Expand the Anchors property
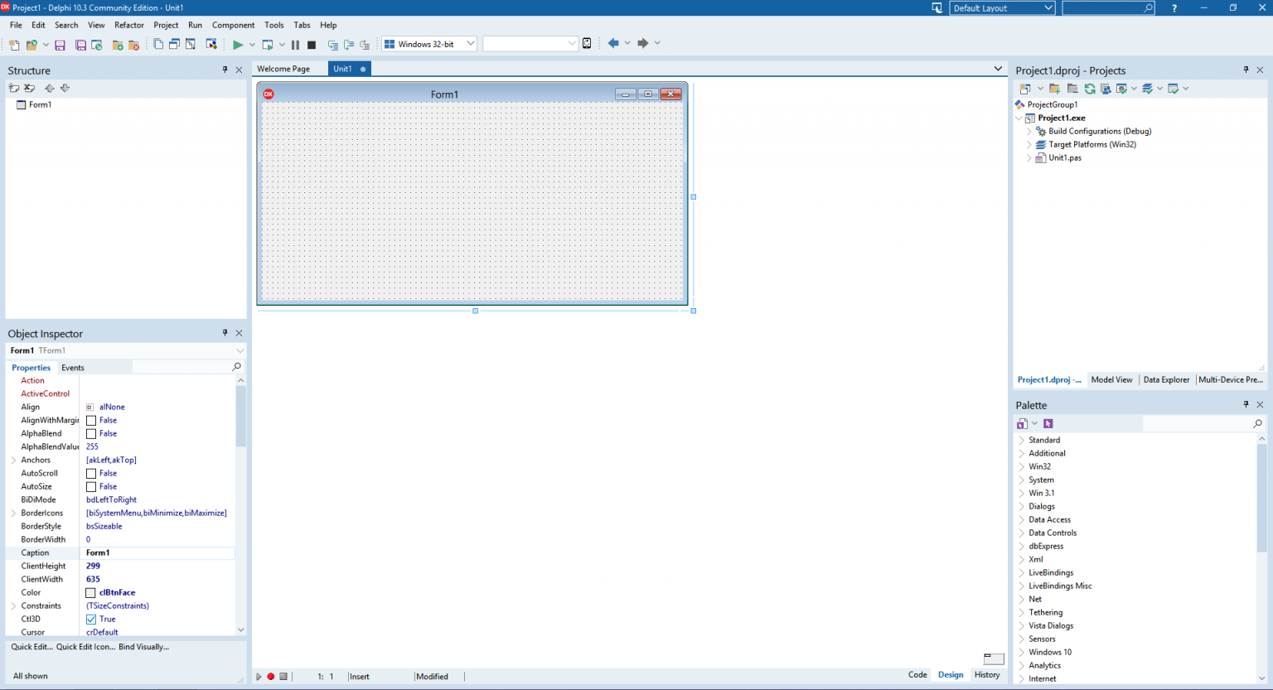 click(x=13, y=461)
